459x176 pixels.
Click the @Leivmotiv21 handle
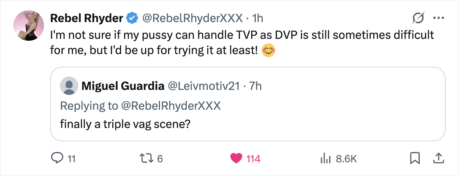(x=204, y=86)
